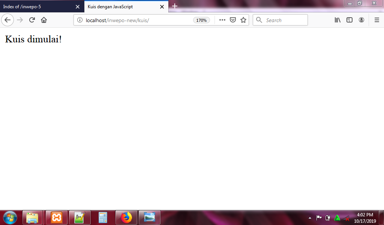Toggle the sidebar view
The image size is (384, 225).
(x=349, y=20)
